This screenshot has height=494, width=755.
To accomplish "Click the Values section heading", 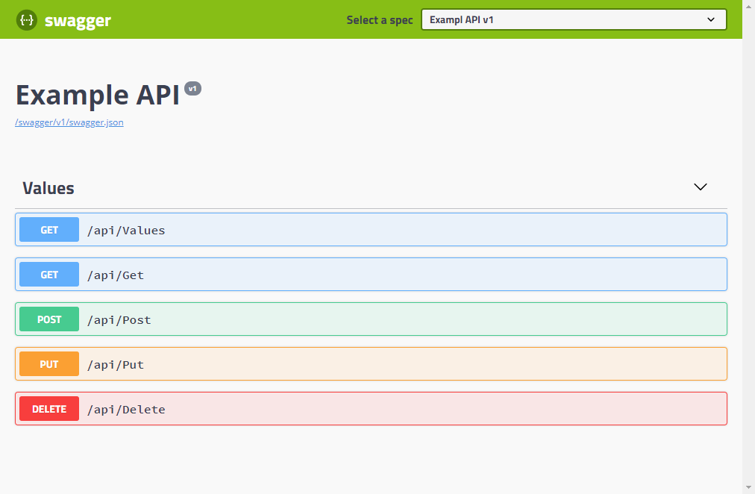I will [x=47, y=187].
